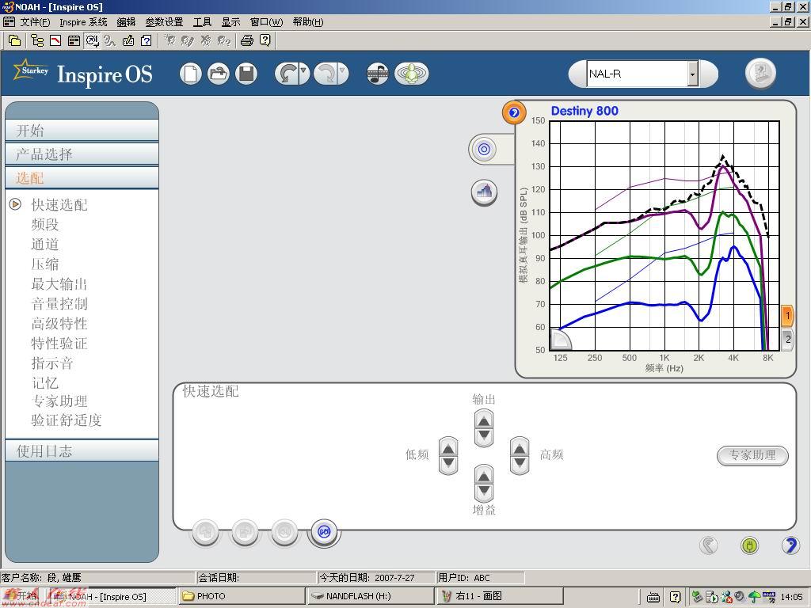This screenshot has height=608, width=811.
Task: Select 最大输出 in the sidebar list
Action: click(x=59, y=284)
